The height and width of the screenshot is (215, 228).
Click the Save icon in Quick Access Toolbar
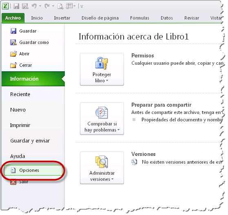tap(16, 6)
